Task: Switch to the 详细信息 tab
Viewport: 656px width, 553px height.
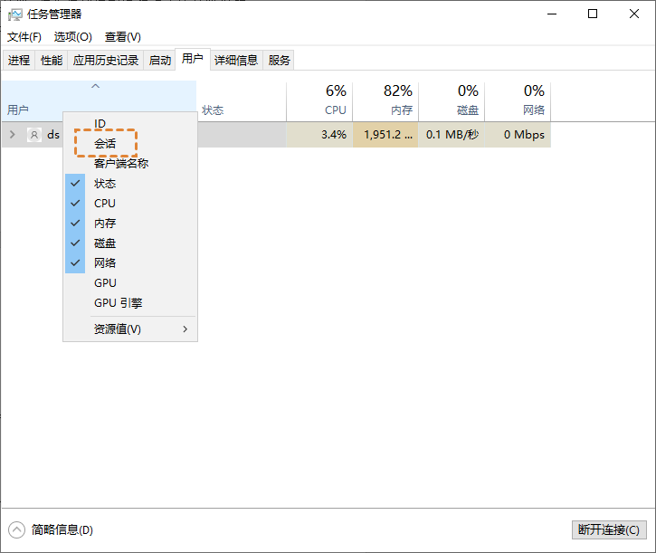Action: 236,61
